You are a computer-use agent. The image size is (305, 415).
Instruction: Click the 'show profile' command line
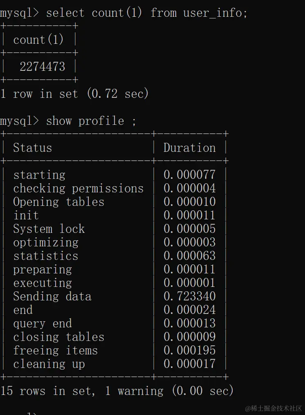point(91,121)
